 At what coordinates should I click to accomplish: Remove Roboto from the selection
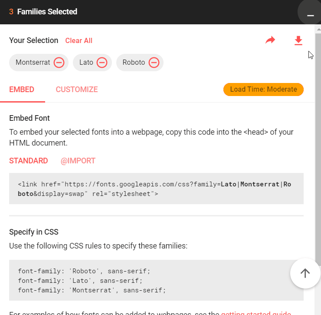(x=154, y=63)
